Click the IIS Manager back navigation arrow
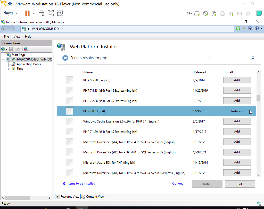The height and width of the screenshot is (209, 264). (5, 29)
